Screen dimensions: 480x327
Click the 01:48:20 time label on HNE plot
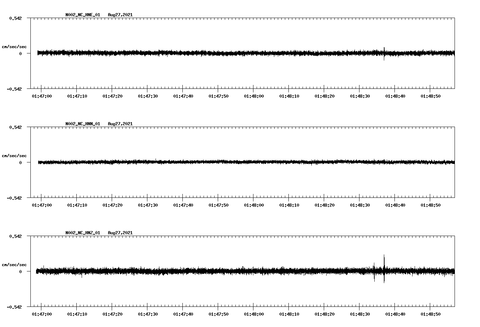[x=324, y=96]
